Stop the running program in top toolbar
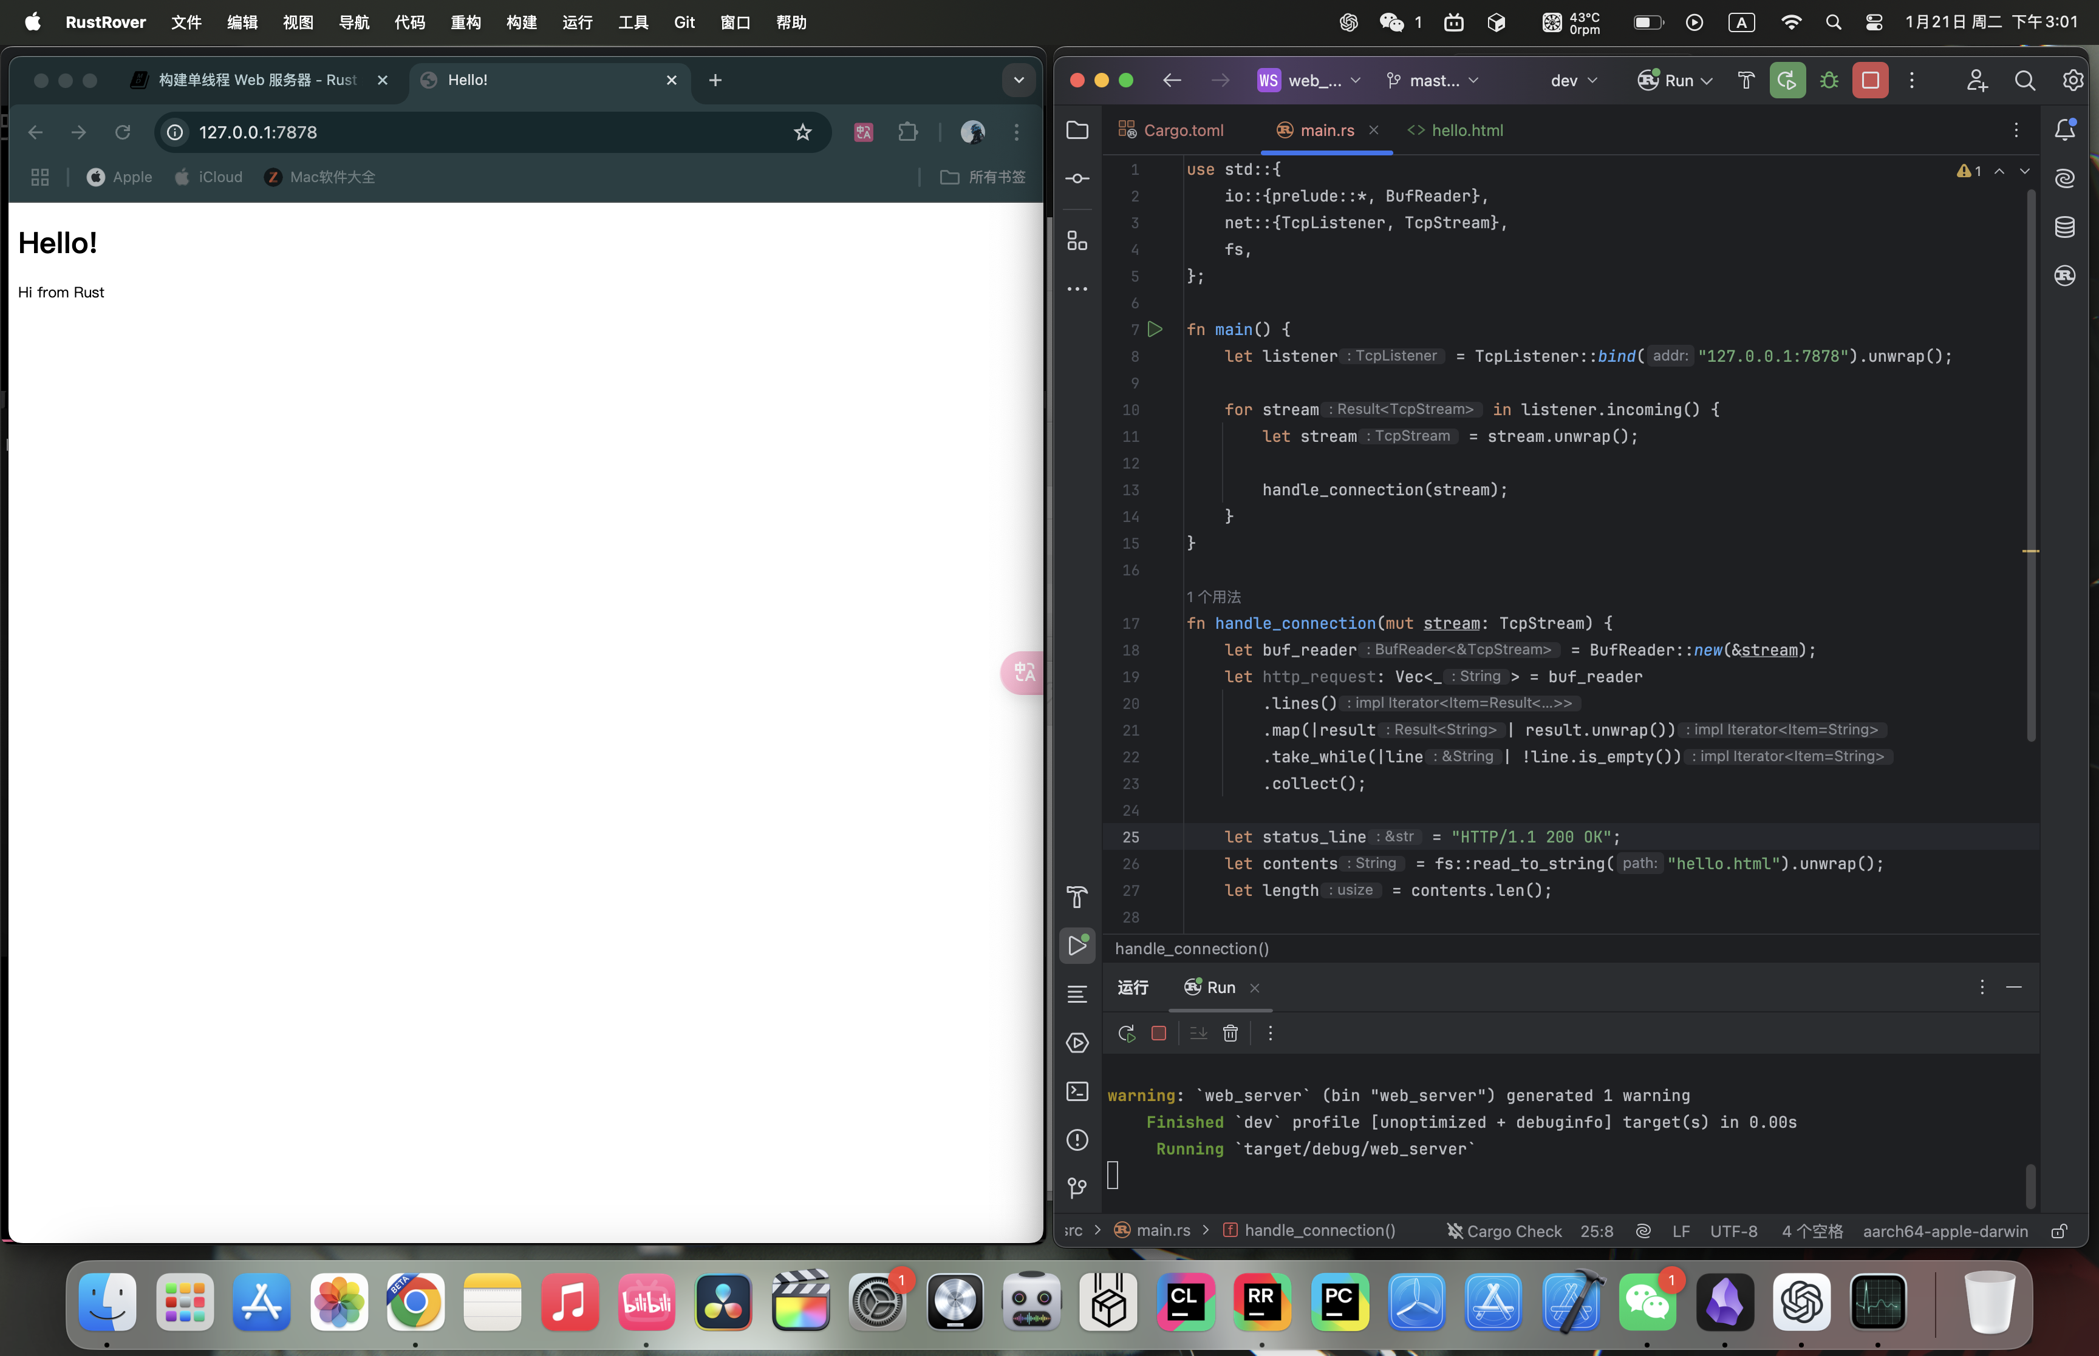The image size is (2099, 1356). pos(1870,80)
